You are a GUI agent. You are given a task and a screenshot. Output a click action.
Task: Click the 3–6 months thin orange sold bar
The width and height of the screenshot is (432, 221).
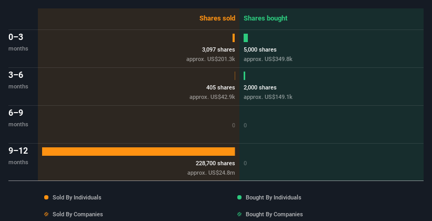click(x=235, y=76)
